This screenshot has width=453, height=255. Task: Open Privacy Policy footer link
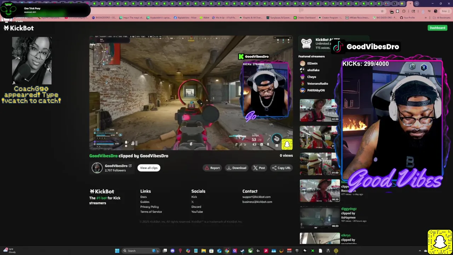click(149, 207)
